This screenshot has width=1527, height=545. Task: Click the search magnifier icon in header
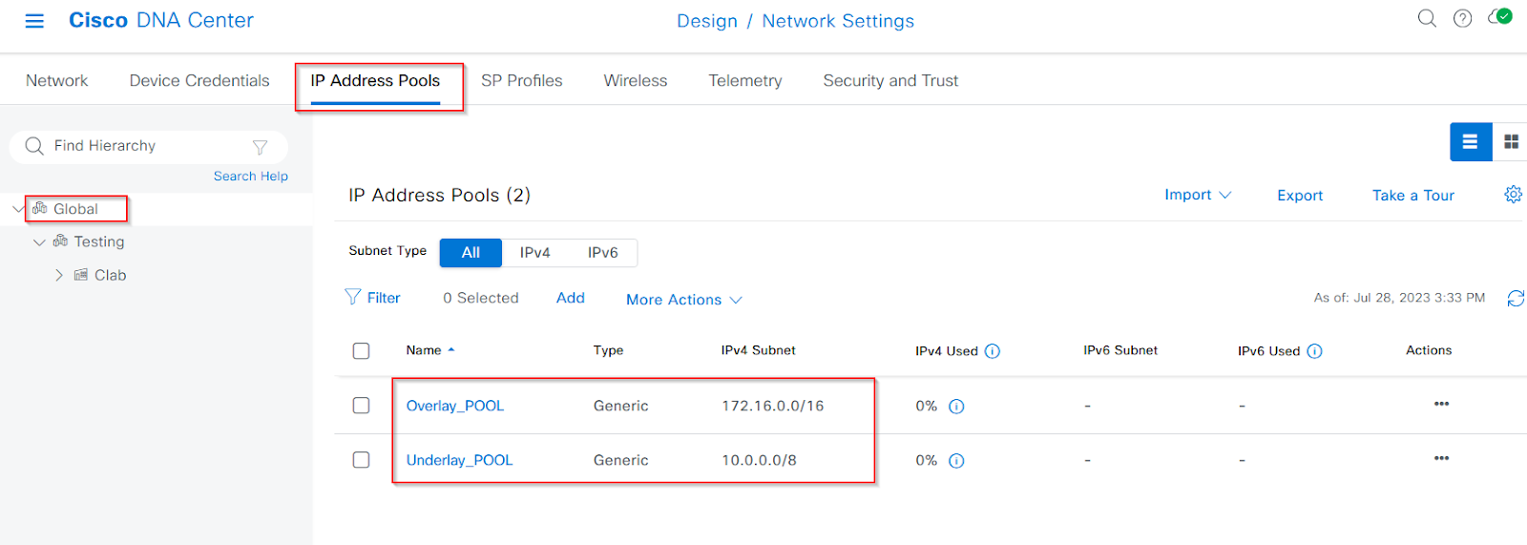pos(1427,18)
